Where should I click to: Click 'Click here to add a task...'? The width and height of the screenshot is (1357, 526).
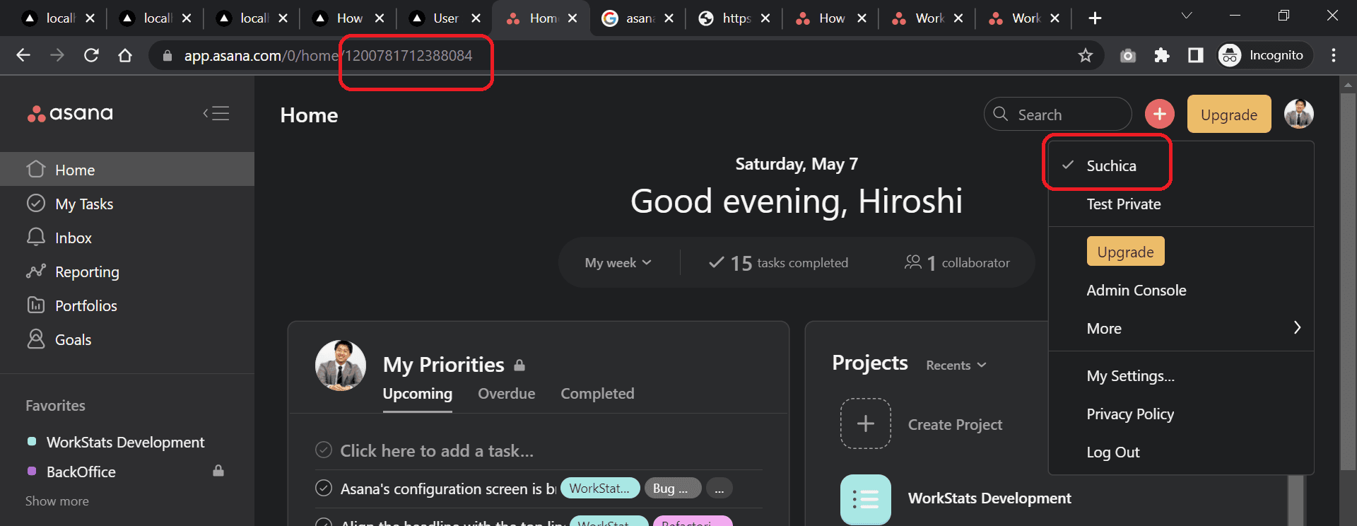point(437,450)
